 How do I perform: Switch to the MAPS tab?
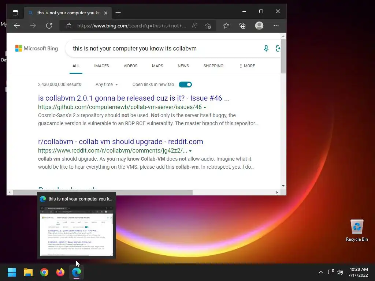pos(157,66)
